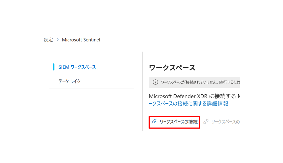The image size is (283, 163).
Task: Click the blue indicator beside SIEM ワークスペース
Action: click(54, 67)
